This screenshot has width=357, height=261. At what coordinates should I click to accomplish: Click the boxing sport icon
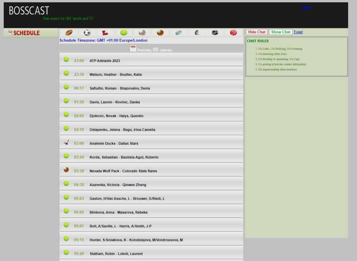tap(106, 32)
